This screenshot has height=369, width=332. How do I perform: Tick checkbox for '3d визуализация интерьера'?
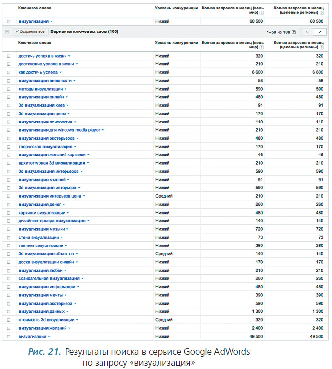(9, 188)
